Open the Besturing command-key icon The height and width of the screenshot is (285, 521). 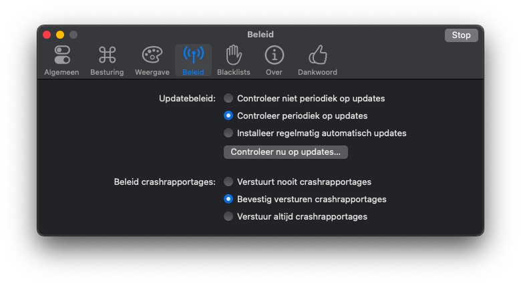tap(107, 55)
